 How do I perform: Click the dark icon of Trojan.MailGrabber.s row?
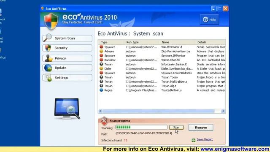[101, 81]
